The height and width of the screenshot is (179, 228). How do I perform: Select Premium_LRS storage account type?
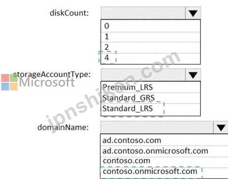[x=151, y=87]
